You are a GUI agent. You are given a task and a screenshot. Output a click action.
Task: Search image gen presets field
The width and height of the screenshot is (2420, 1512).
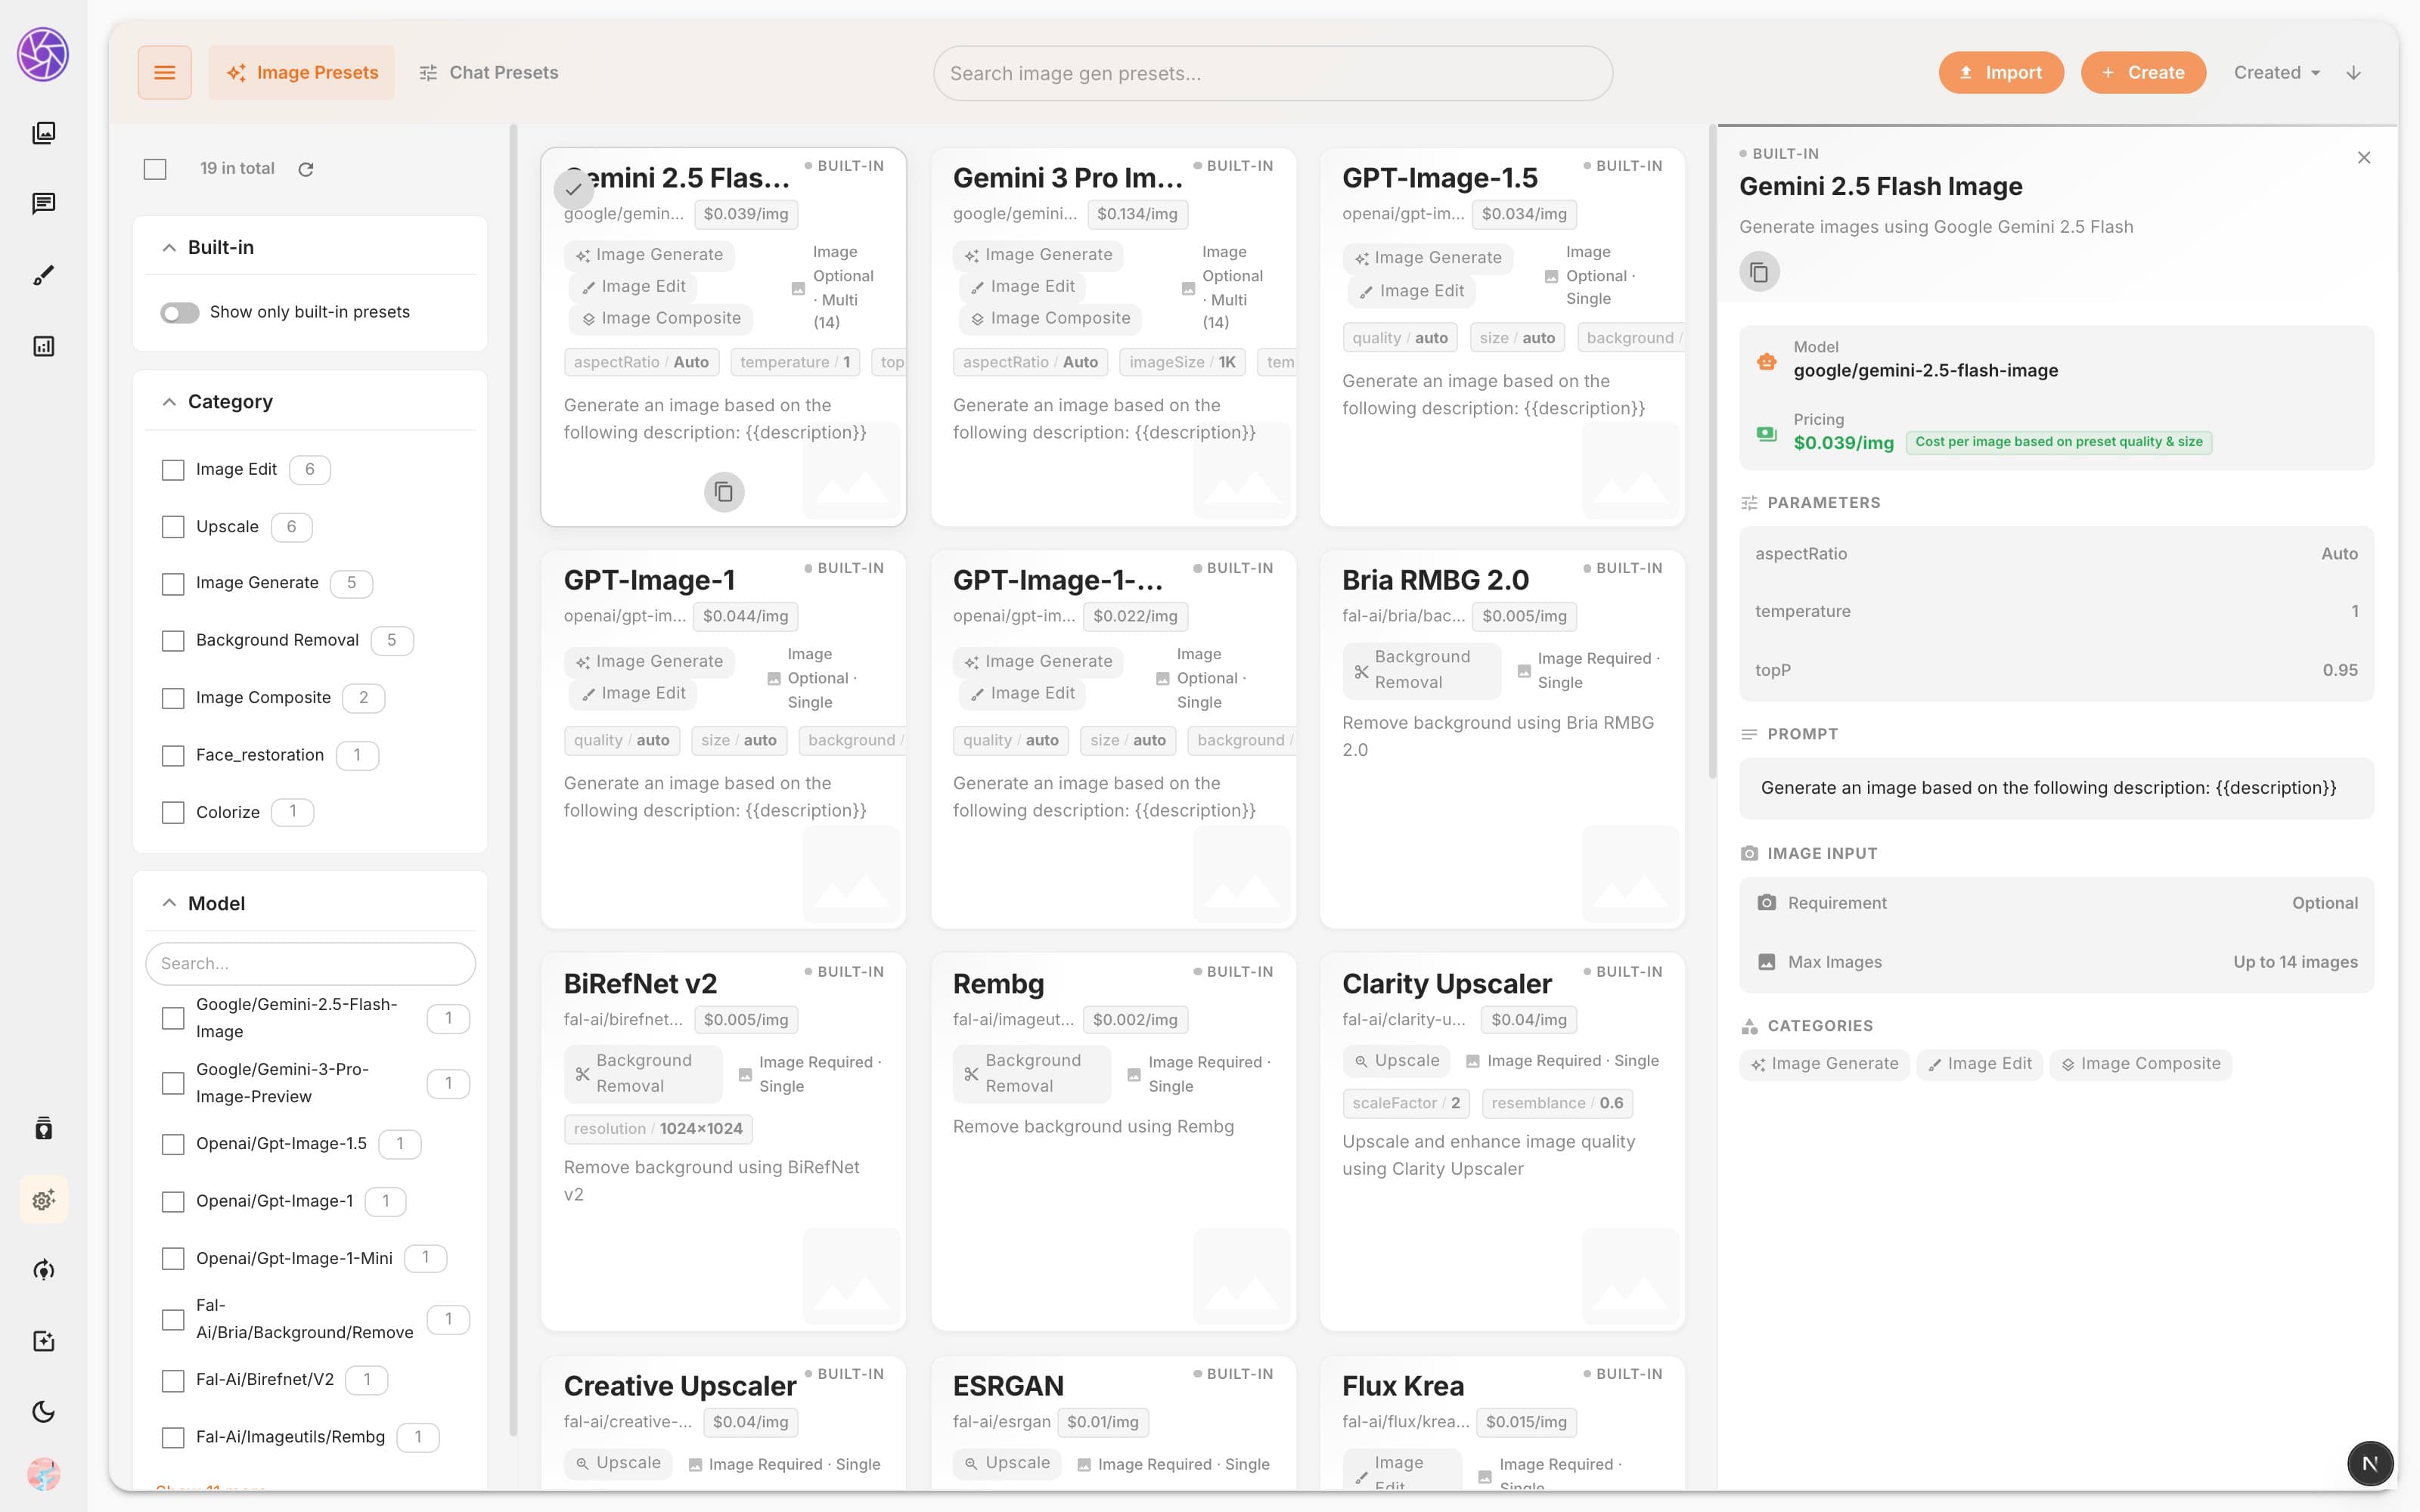(x=1272, y=74)
